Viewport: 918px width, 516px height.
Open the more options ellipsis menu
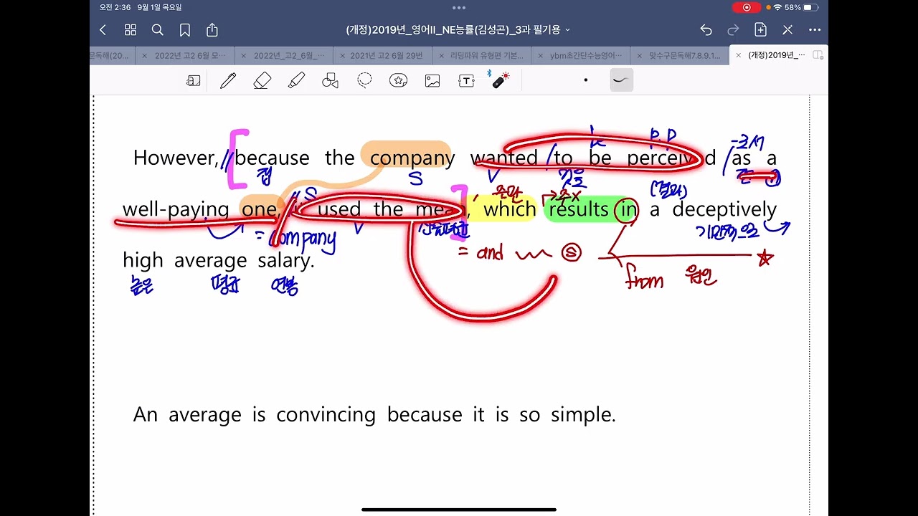(815, 30)
